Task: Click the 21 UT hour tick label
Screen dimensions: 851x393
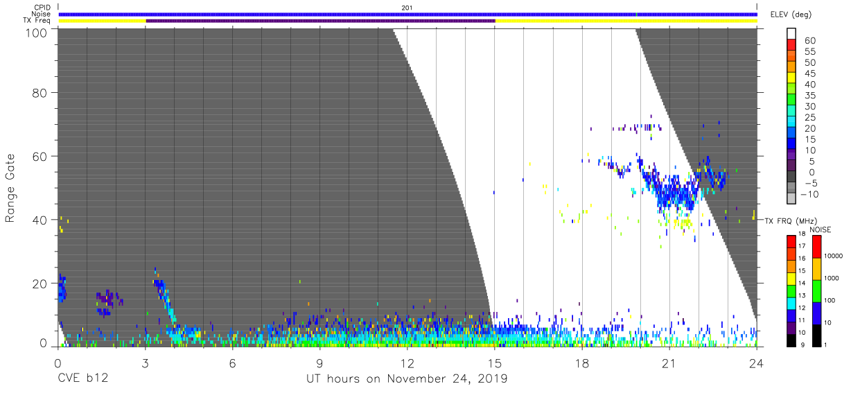Action: point(669,363)
